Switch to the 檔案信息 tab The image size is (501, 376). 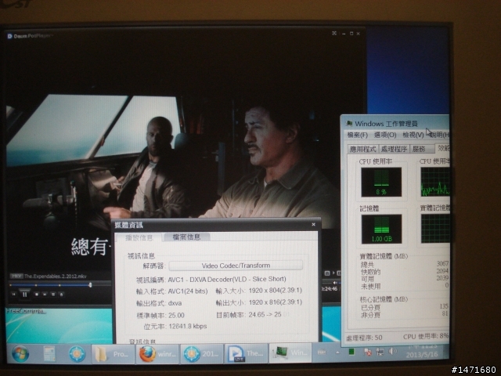pyautogui.click(x=186, y=237)
